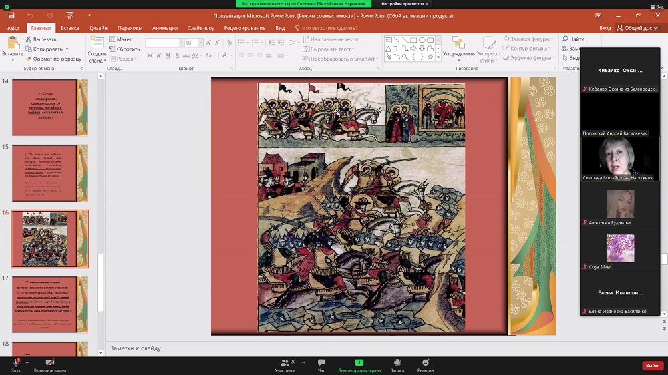This screenshot has height=375, width=668.
Task: Click the Вырезать (Cut) scissors icon
Action: coord(28,39)
